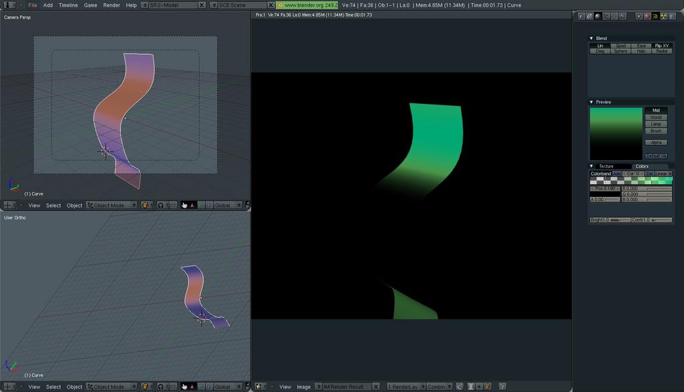The height and width of the screenshot is (392, 684).
Task: Toggle the Radial blend type
Action: coord(662,51)
